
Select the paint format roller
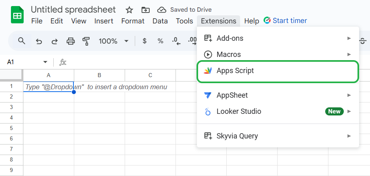click(86, 41)
